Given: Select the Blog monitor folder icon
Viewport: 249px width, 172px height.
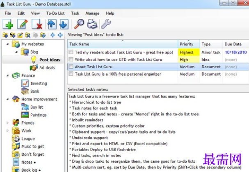Looking at the screenshot, I should tap(25, 52).
